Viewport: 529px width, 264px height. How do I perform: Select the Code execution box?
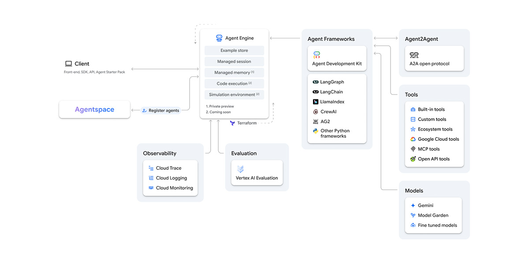234,84
